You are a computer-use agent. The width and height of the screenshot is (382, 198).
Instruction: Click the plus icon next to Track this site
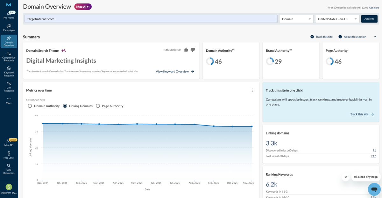click(312, 37)
